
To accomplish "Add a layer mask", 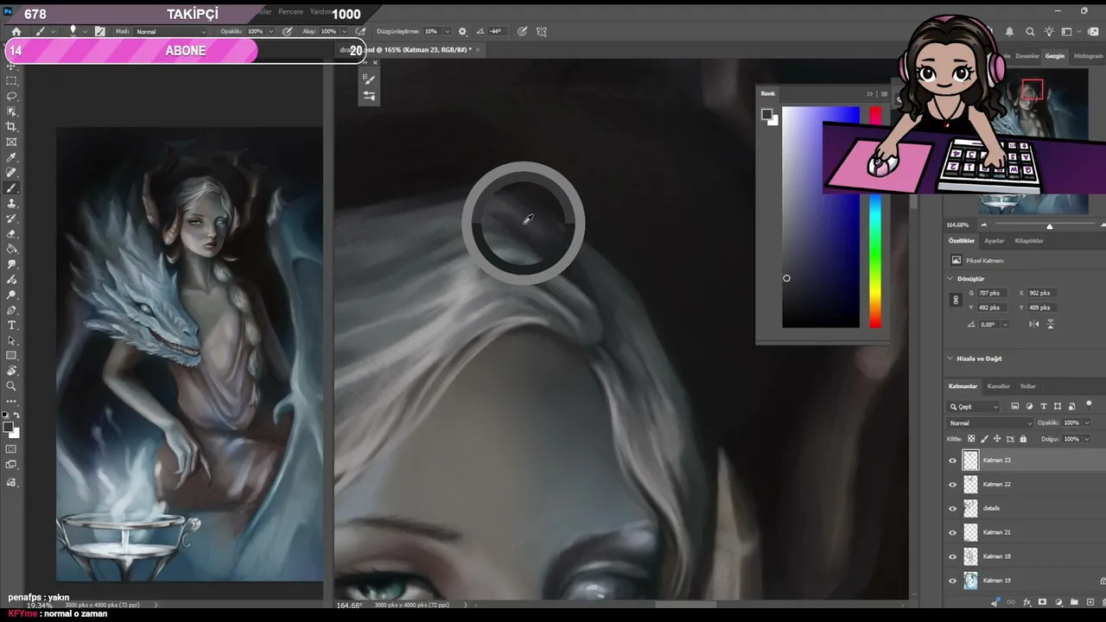I will [1042, 602].
